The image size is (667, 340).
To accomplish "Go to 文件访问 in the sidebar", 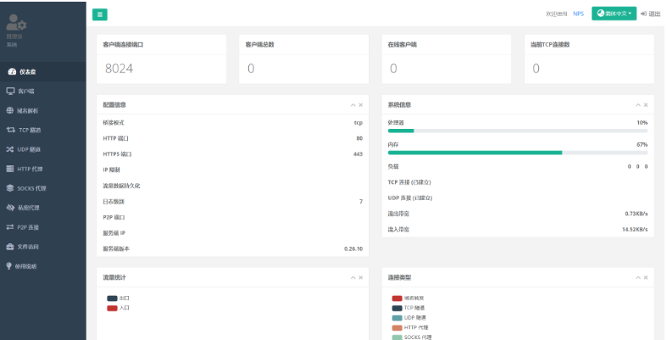I will point(29,247).
